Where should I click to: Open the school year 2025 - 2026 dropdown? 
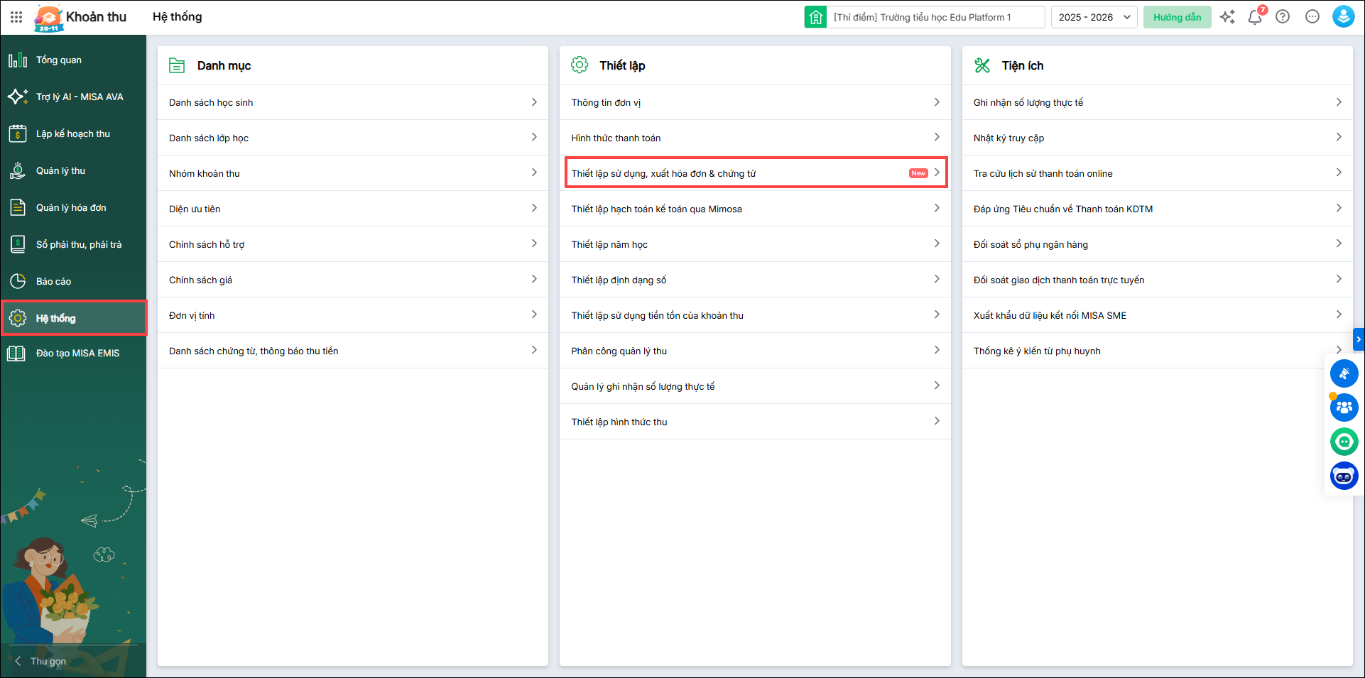coord(1094,17)
